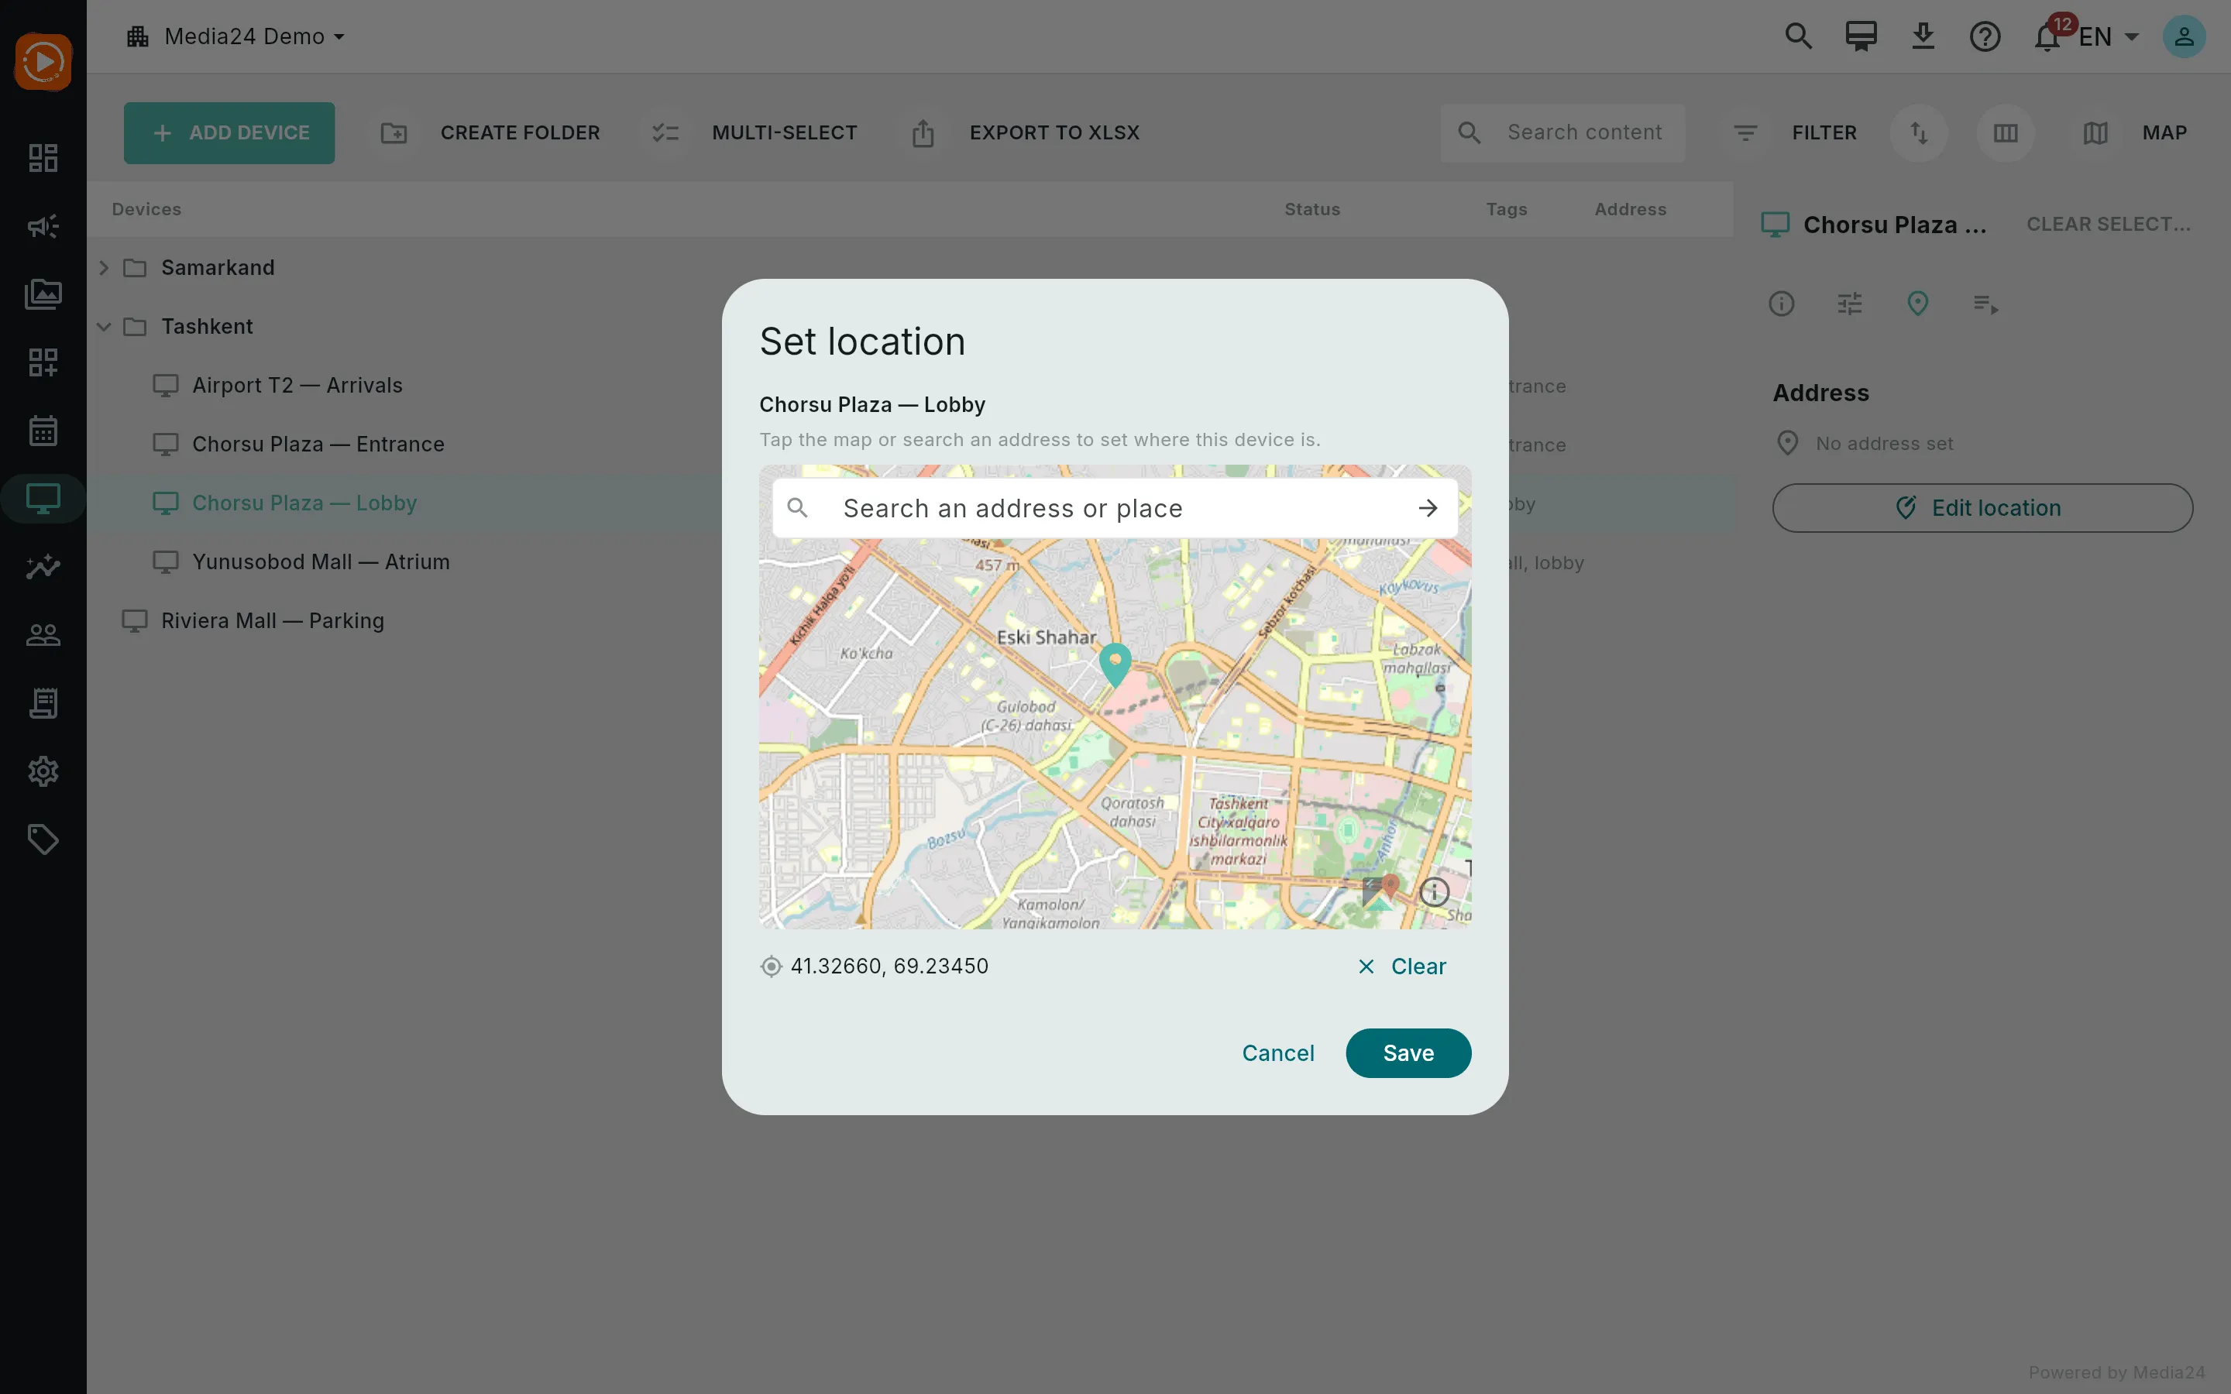
Task: Expand the Samarkand folder
Action: 104,267
